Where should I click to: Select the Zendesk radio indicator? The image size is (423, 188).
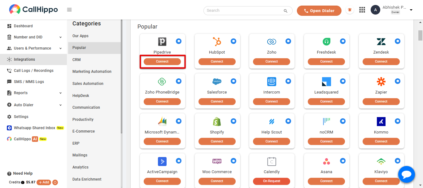click(398, 41)
